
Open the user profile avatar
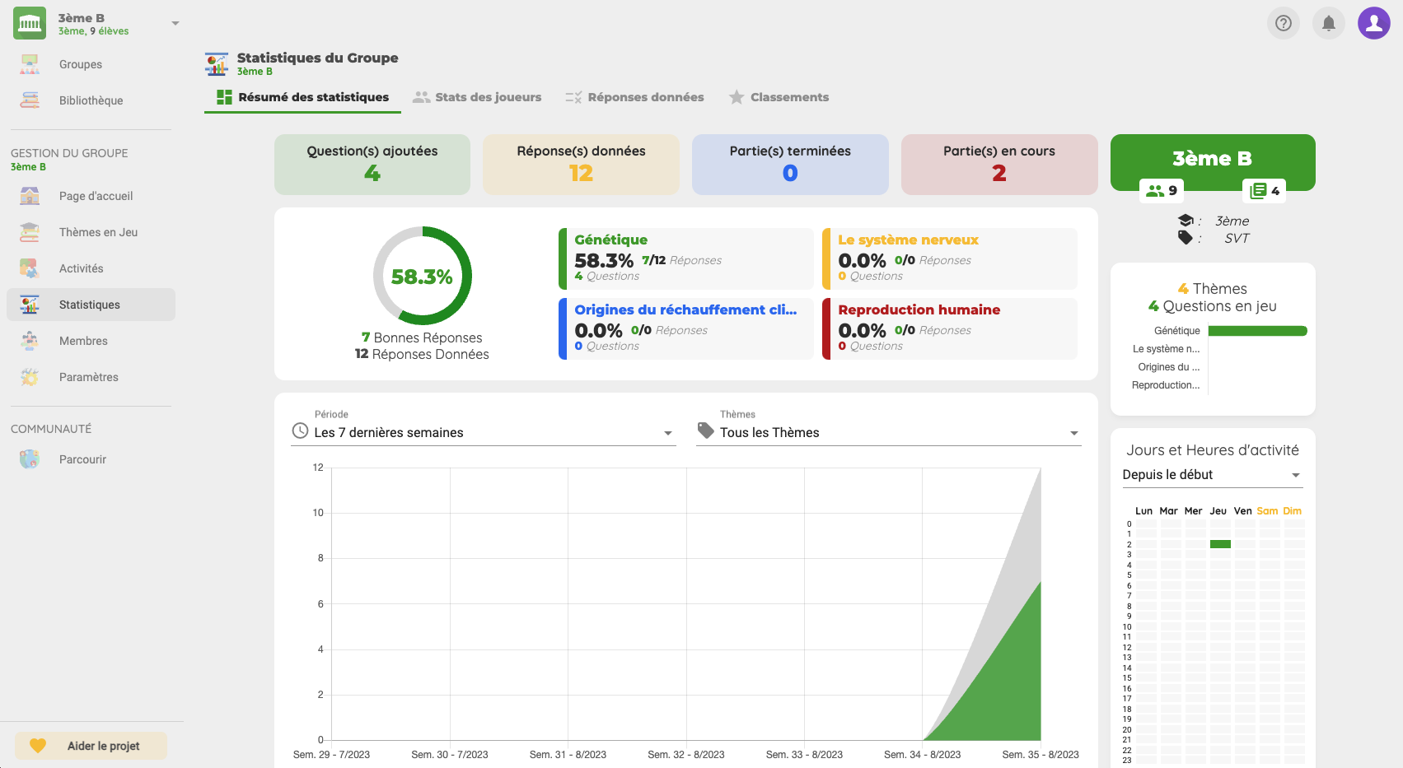[x=1373, y=23]
